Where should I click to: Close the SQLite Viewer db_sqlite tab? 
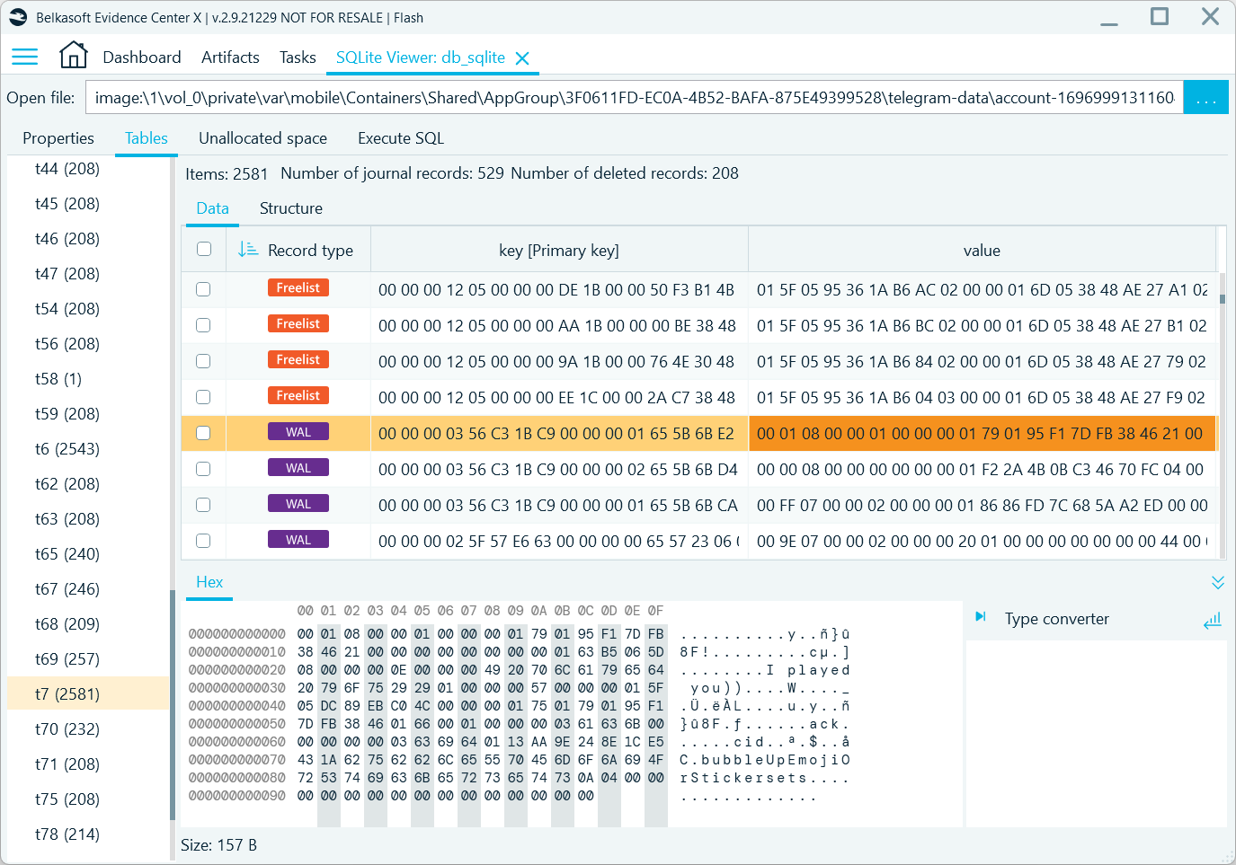pos(522,58)
